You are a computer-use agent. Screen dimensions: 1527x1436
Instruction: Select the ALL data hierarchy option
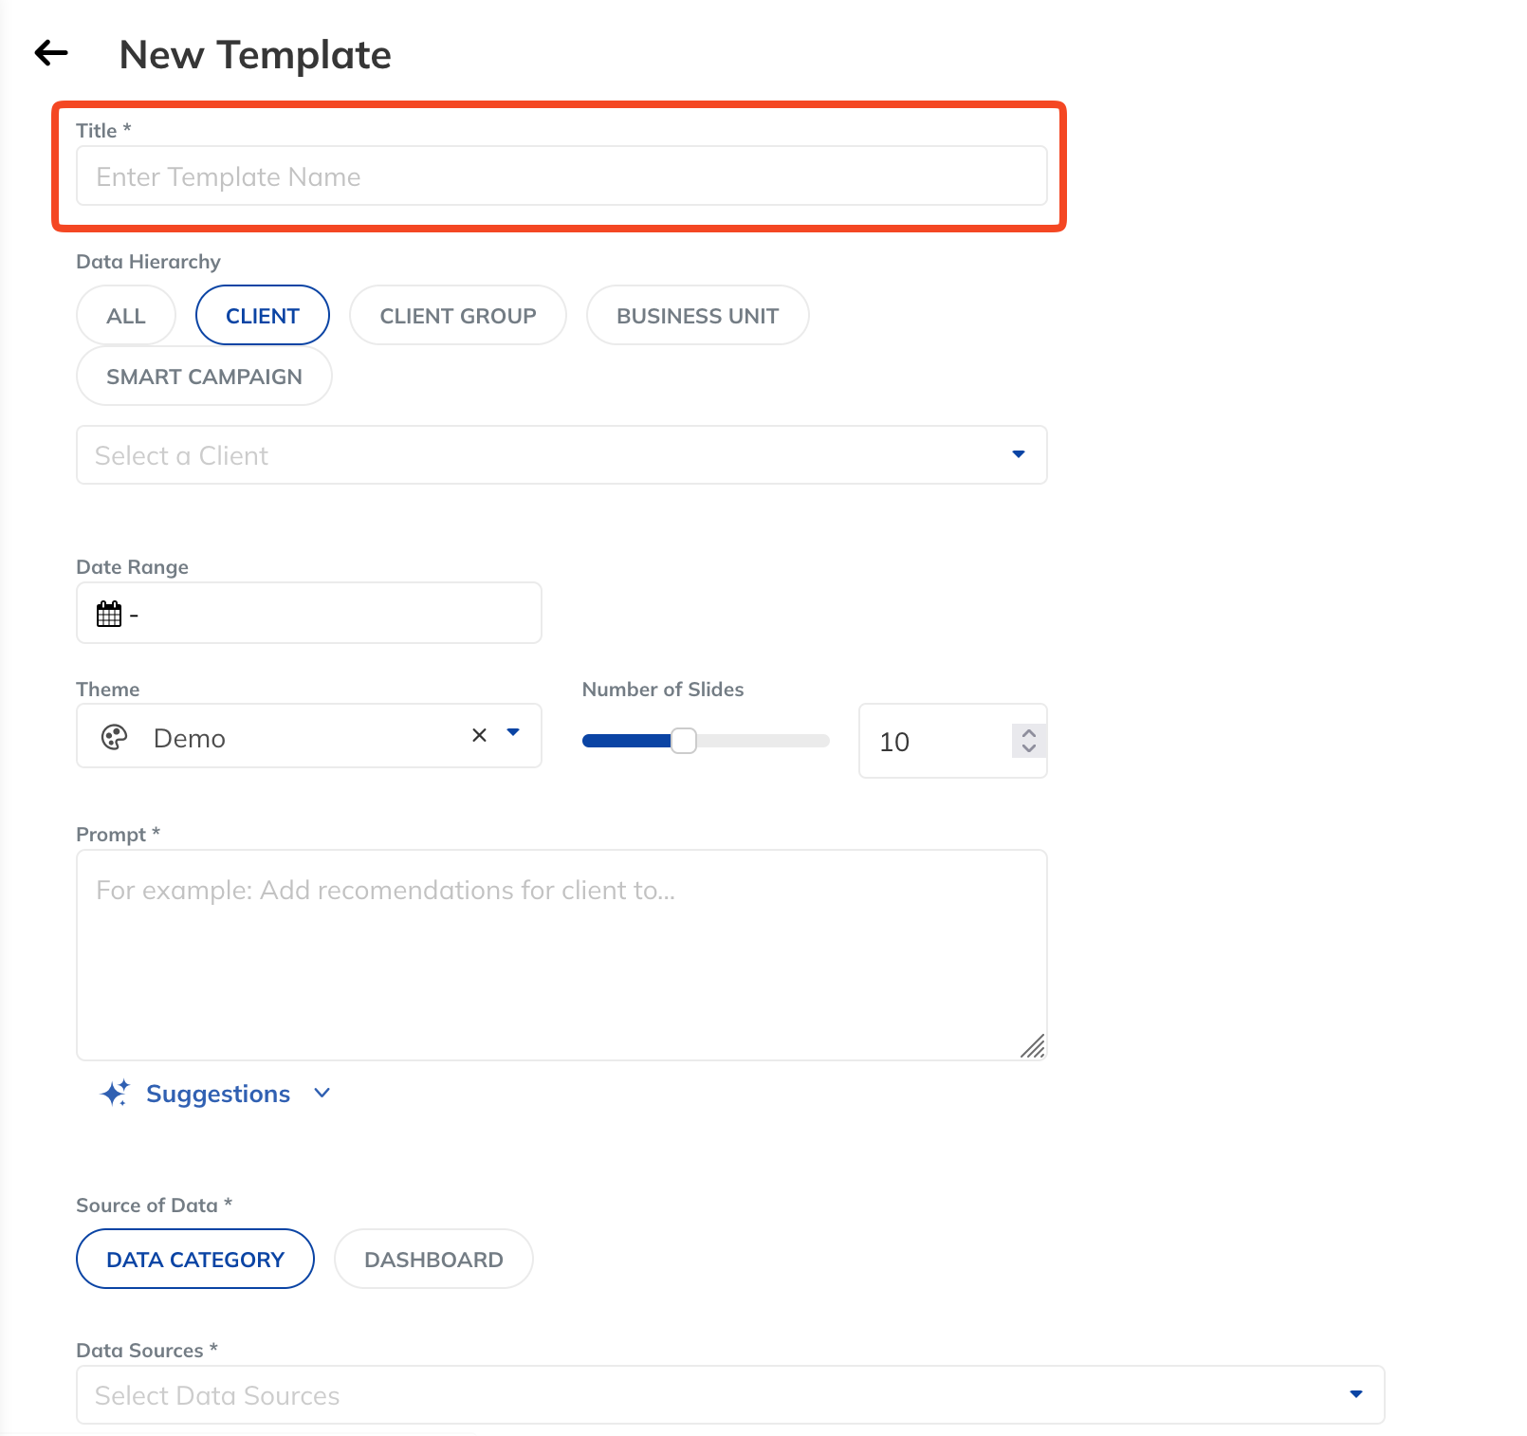coord(126,315)
